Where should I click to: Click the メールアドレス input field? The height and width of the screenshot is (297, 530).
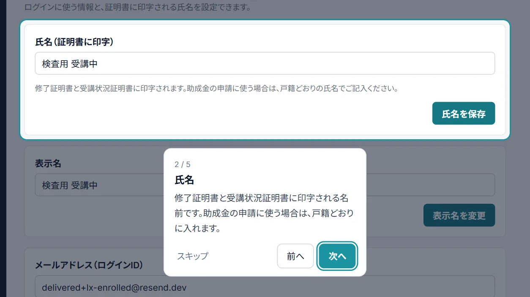(x=265, y=287)
